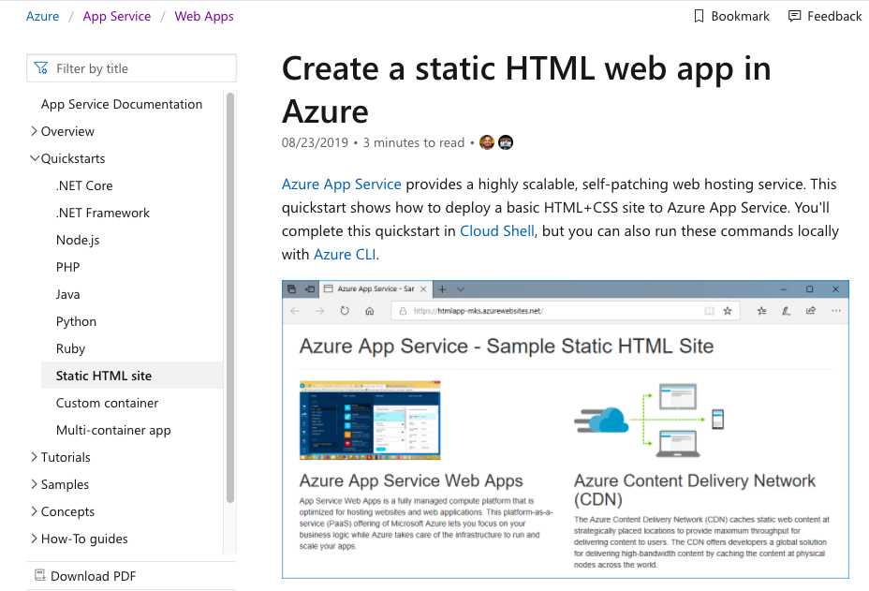The image size is (869, 591).
Task: Expand the Tutorials section
Action: [35, 457]
